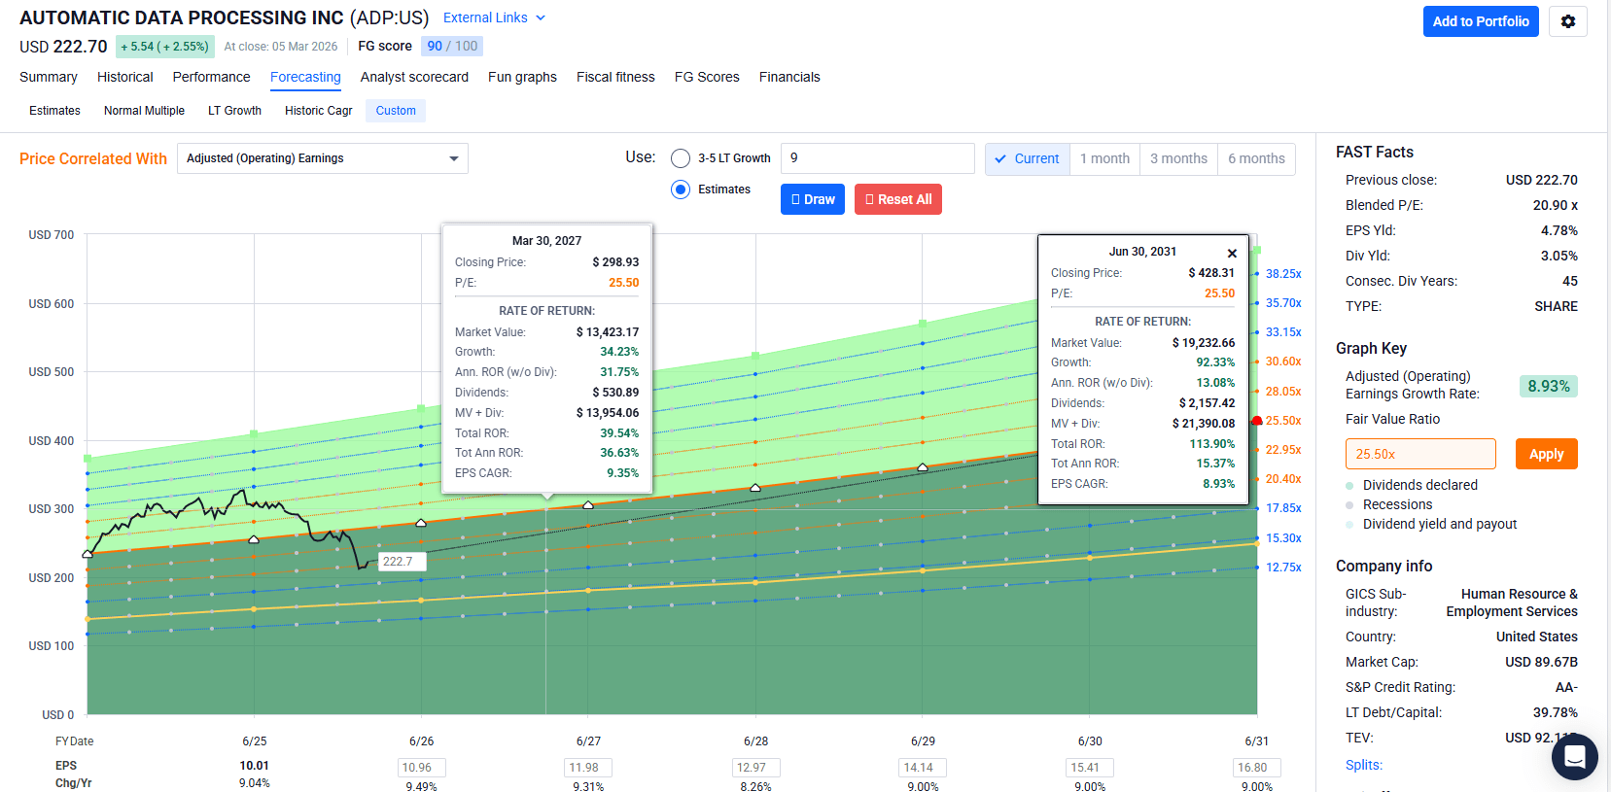Go to the Fiscal fitness tab
1611x792 pixels.
pyautogui.click(x=615, y=77)
